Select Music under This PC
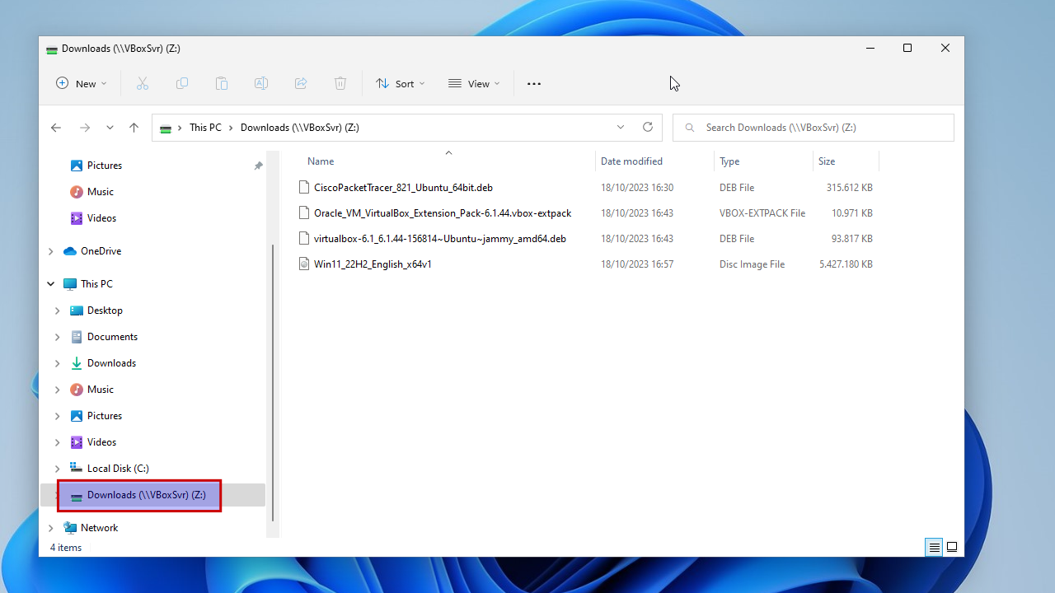The height and width of the screenshot is (593, 1055). point(101,390)
